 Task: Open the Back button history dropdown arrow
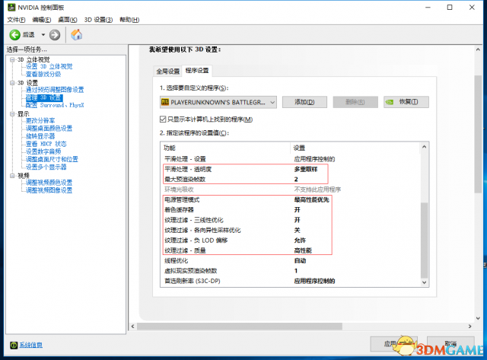point(43,34)
